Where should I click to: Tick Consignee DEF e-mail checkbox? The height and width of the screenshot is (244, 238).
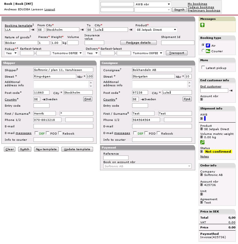click(x=135, y=133)
